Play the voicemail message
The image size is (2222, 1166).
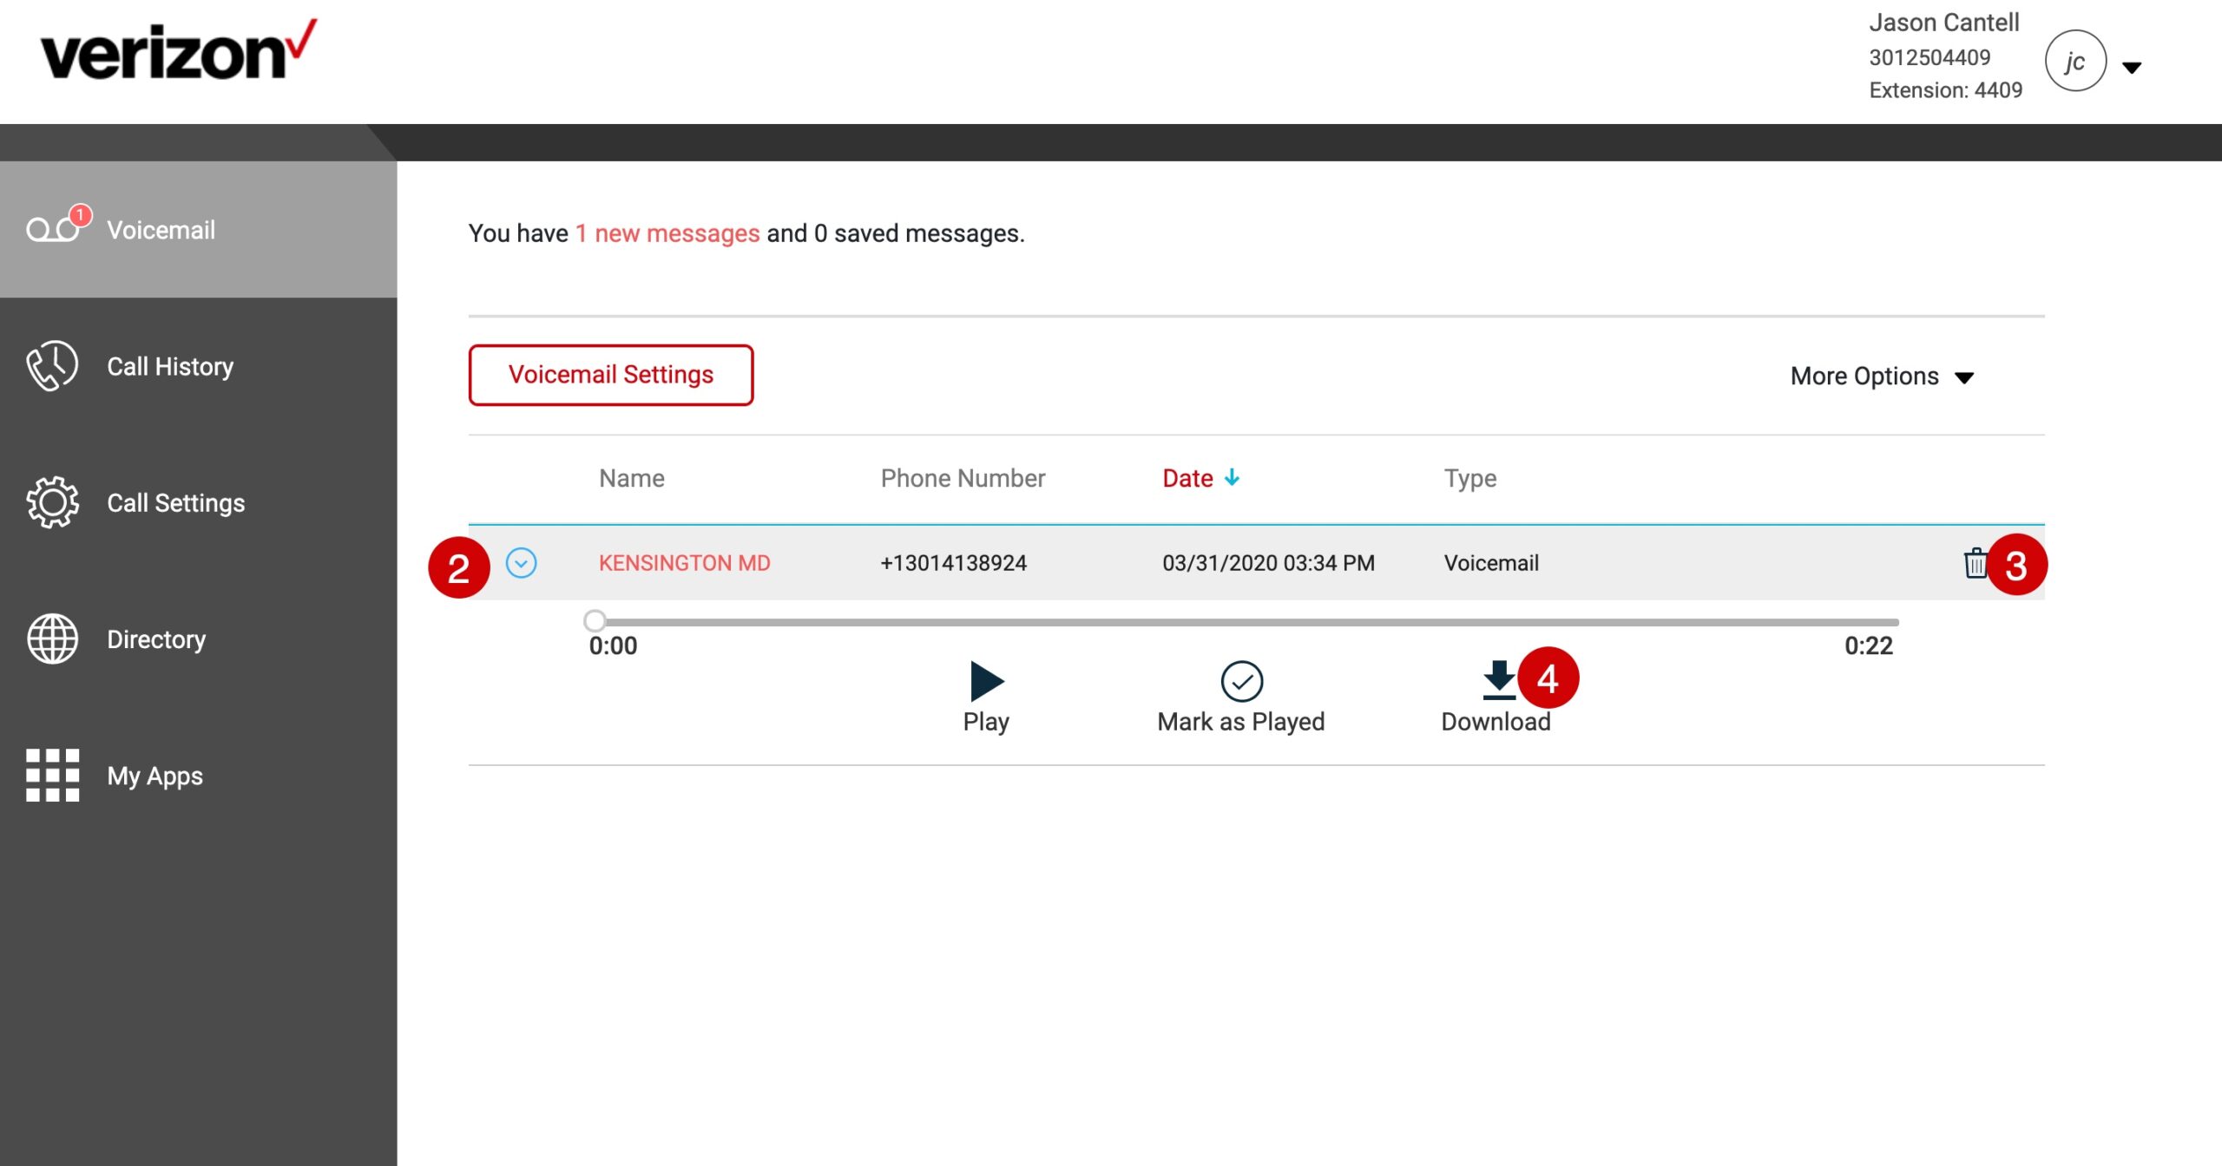point(986,698)
